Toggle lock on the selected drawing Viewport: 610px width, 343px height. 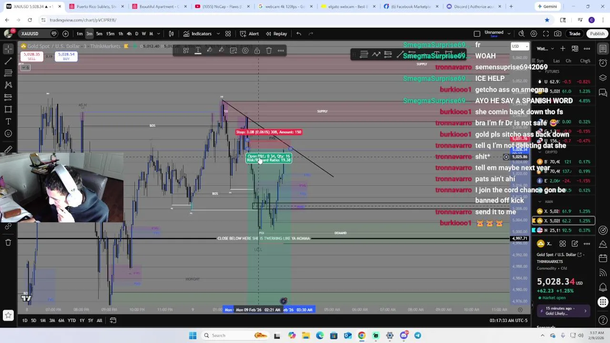coord(257,50)
